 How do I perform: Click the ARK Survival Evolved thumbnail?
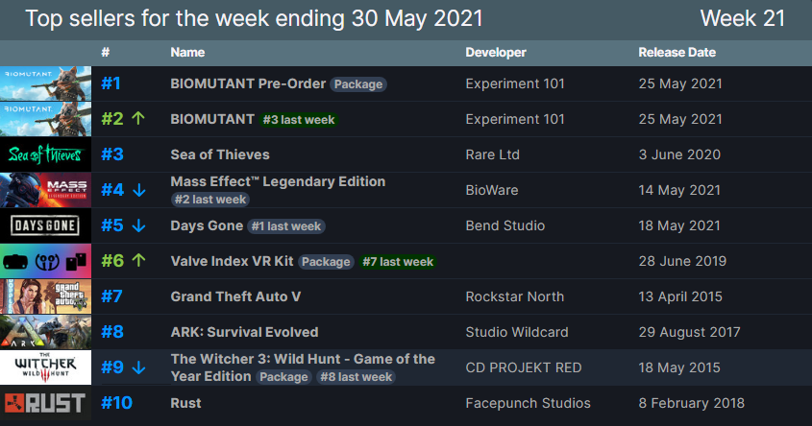[46, 332]
